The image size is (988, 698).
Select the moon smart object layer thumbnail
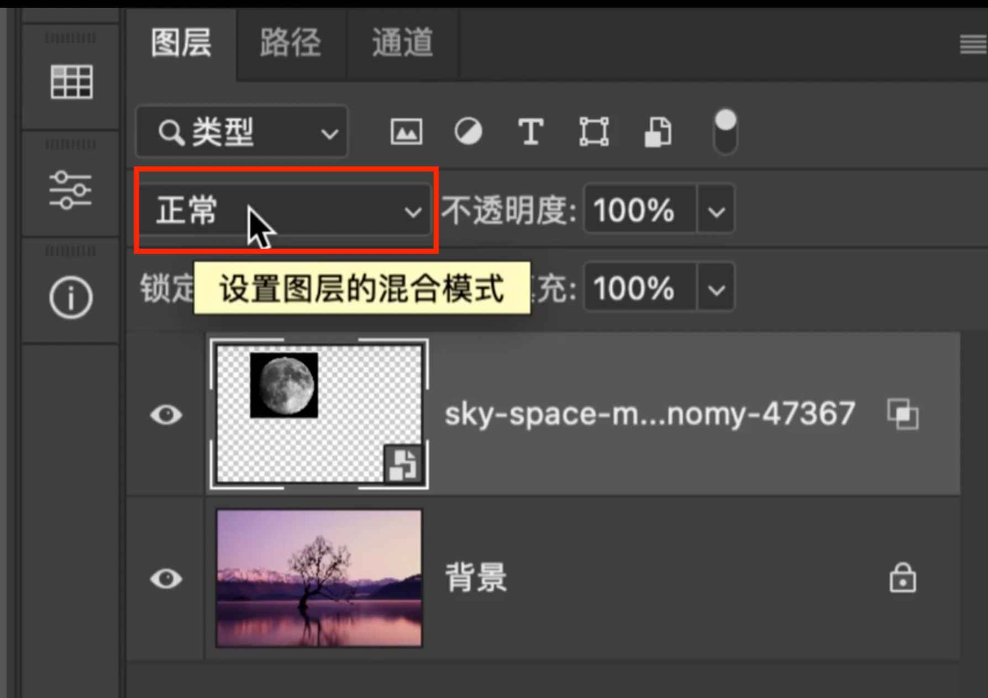pos(319,414)
